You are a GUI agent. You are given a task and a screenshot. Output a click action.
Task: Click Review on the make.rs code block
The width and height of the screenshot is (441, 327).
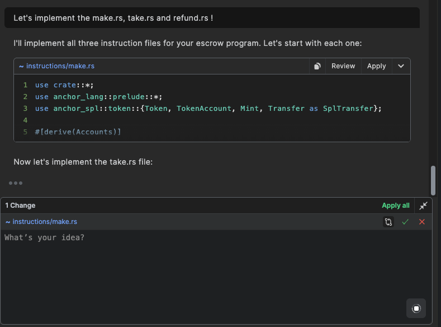(343, 66)
